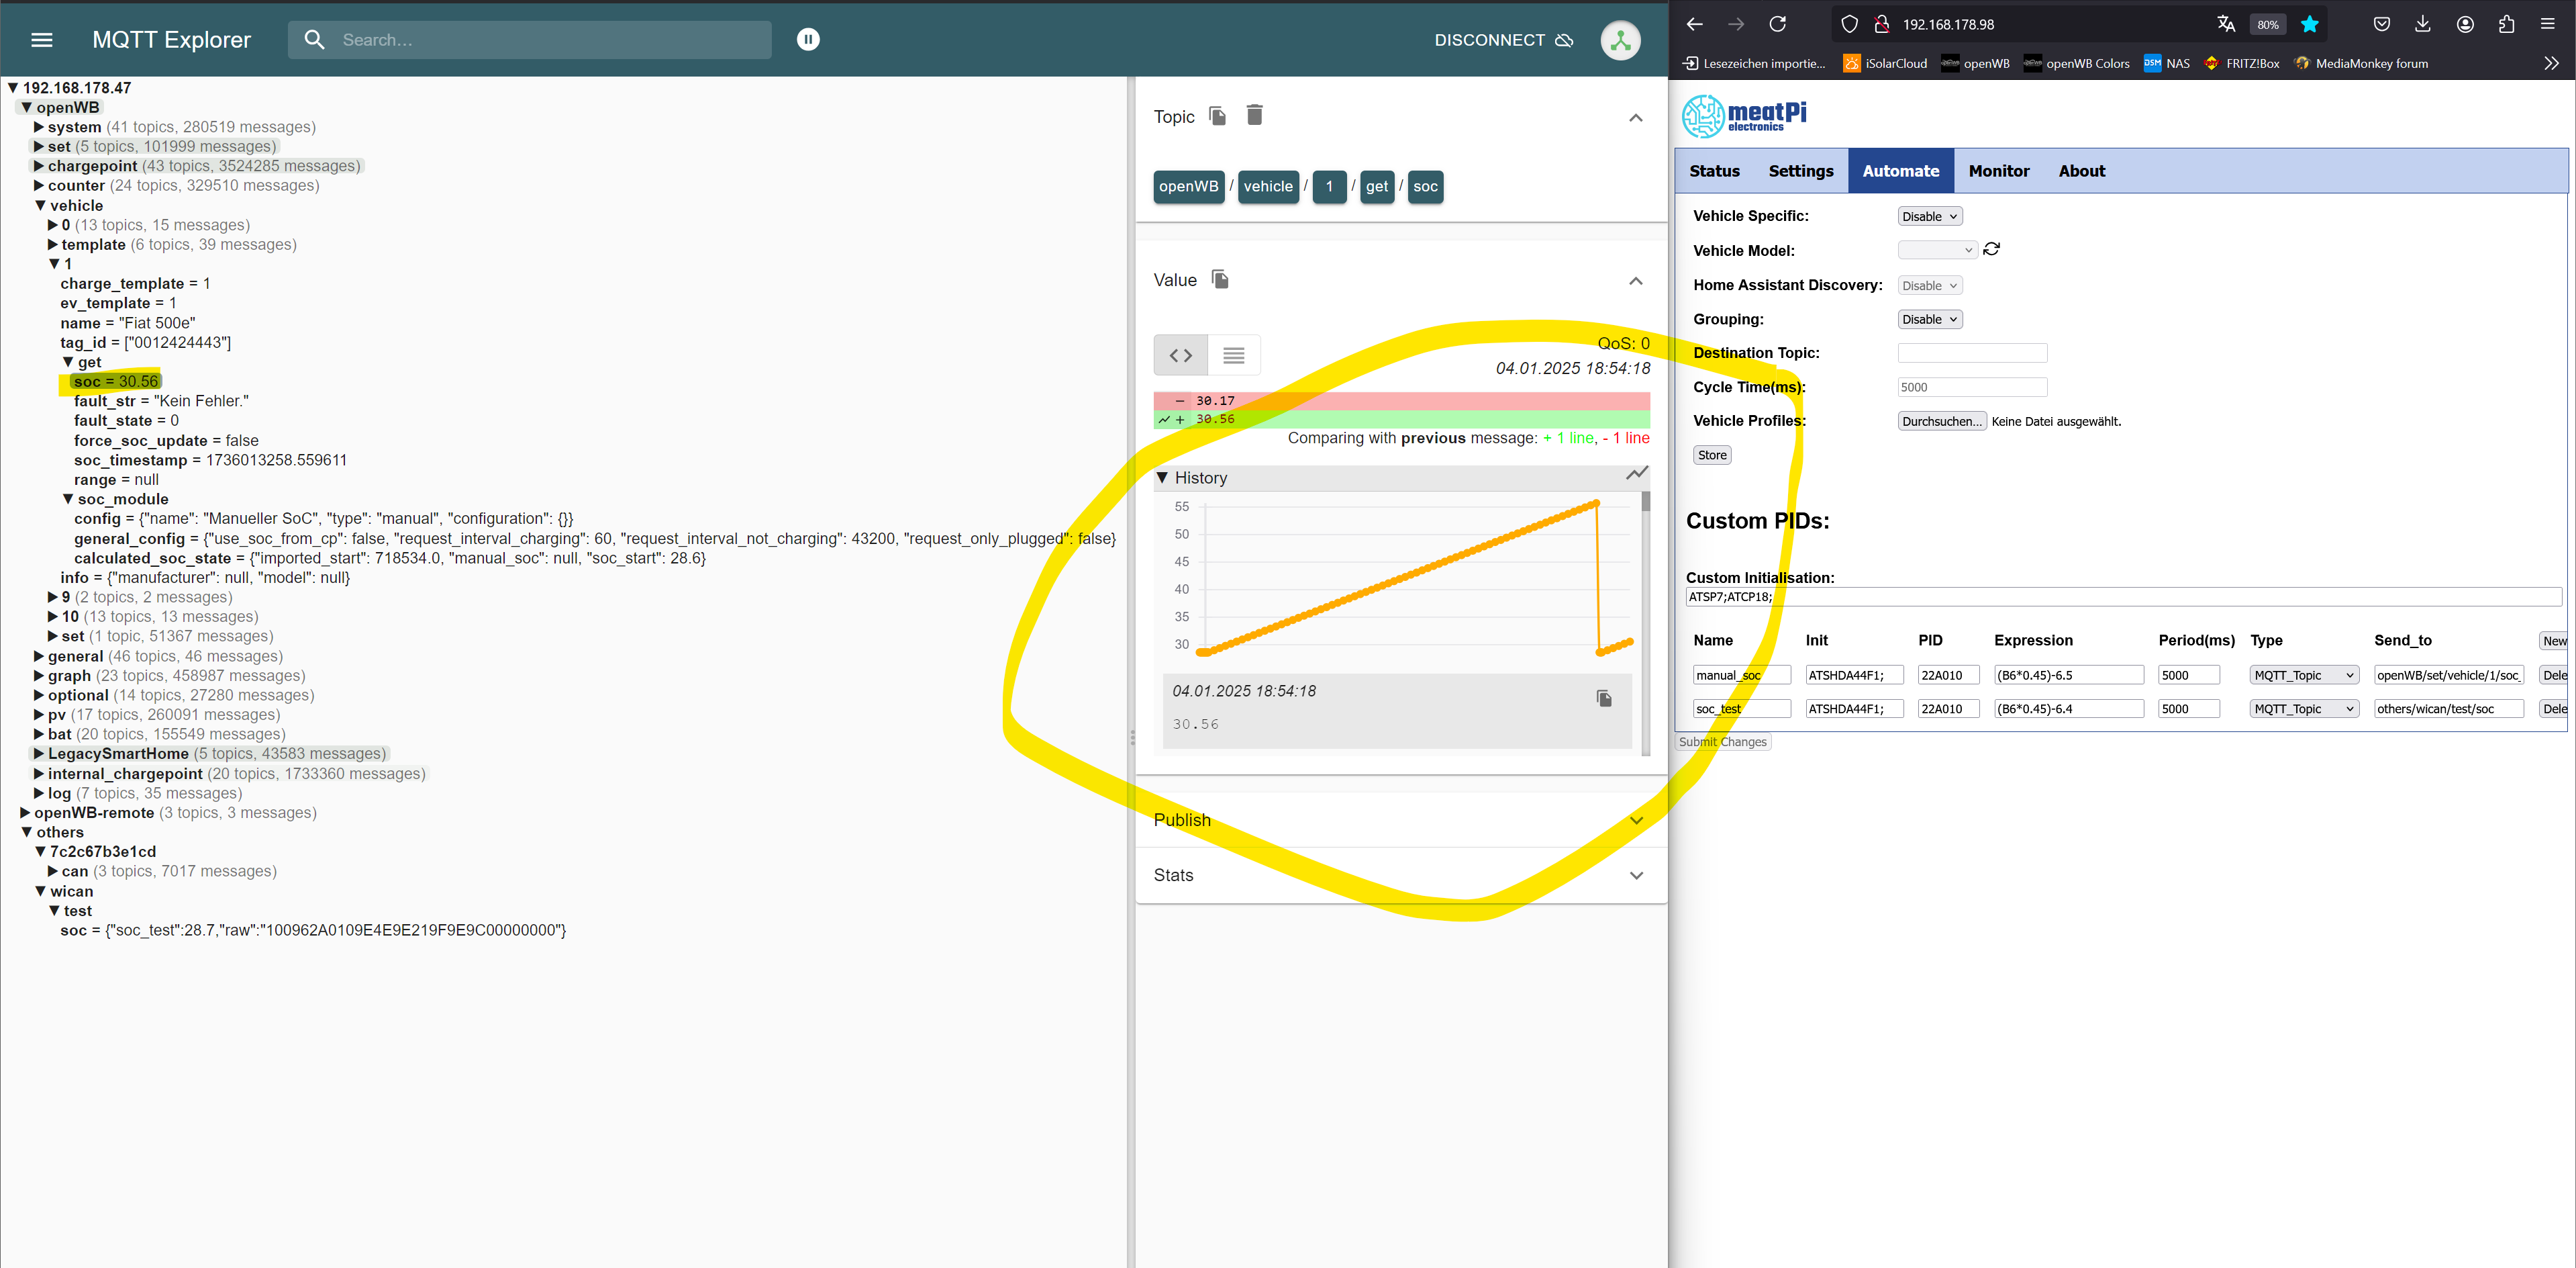Copy the topic path icon

click(x=1217, y=116)
